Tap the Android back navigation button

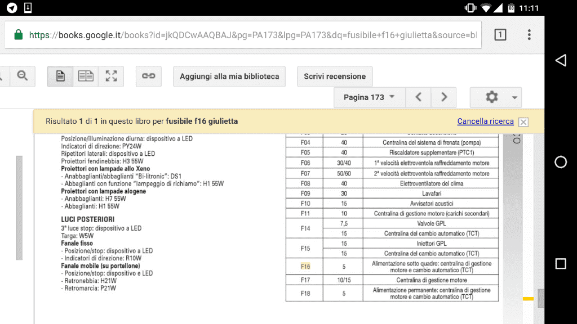(561, 60)
